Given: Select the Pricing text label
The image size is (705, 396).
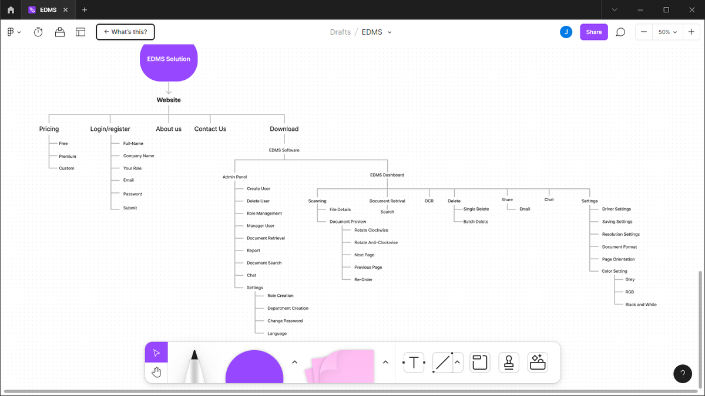Looking at the screenshot, I should 49,129.
